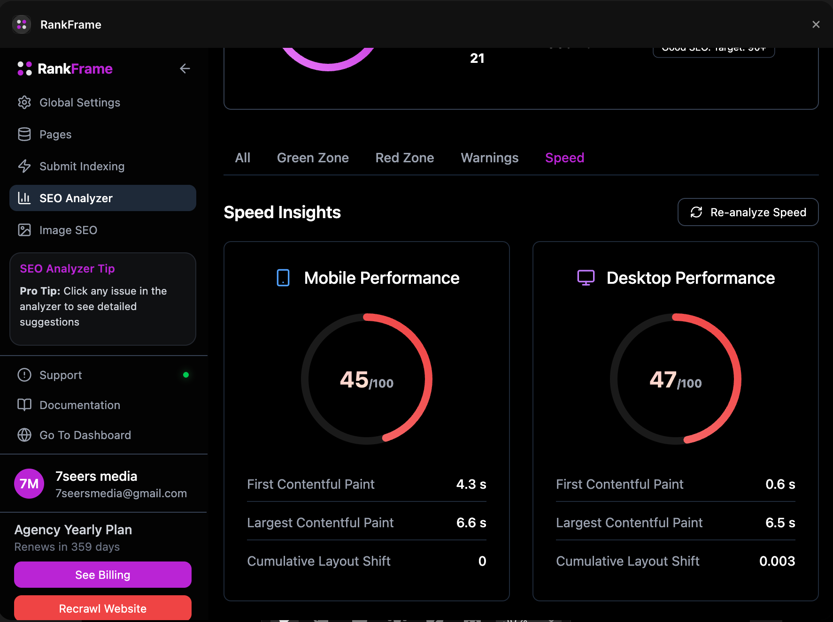Show the Warnings tab
This screenshot has width=833, height=622.
point(489,158)
